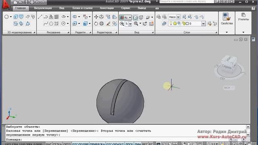
Task: Toggle ОТС-ОБЪЕКТ object snap tracking
Action: 115,144
